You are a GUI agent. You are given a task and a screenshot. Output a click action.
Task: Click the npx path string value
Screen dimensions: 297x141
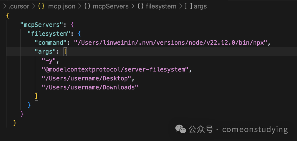[x=170, y=43]
